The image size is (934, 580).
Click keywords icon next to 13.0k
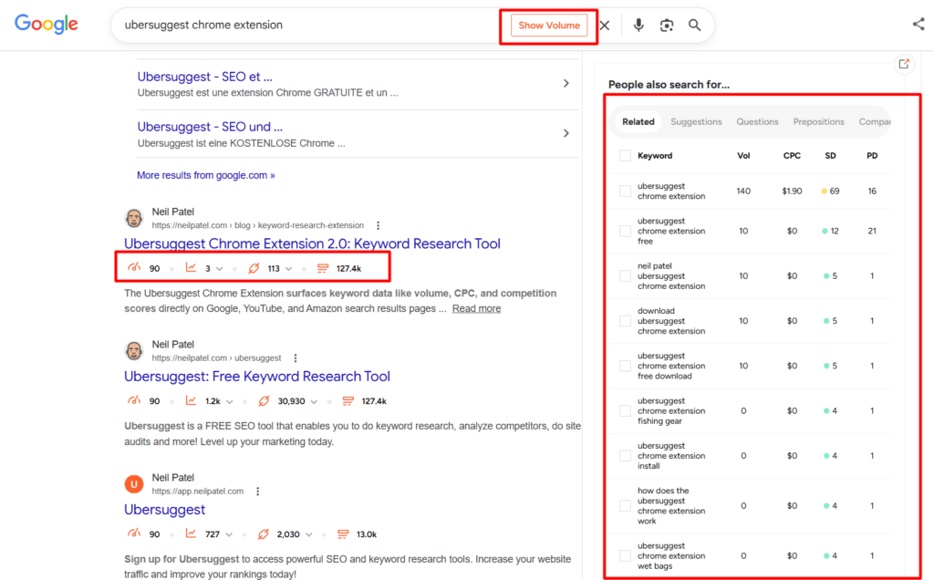pyautogui.click(x=343, y=534)
